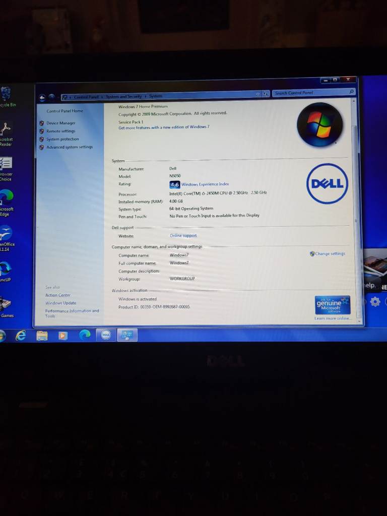Viewport: 387px width, 516px height.
Task: Click the genuine Microsoft software badge
Action: (x=333, y=305)
